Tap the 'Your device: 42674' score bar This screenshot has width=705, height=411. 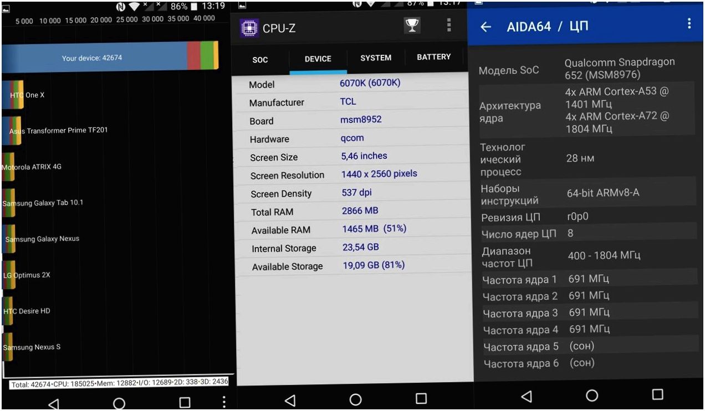(110, 56)
